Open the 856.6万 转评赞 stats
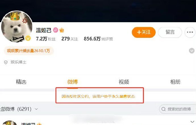The height and width of the screenshot is (125, 196). [98, 39]
